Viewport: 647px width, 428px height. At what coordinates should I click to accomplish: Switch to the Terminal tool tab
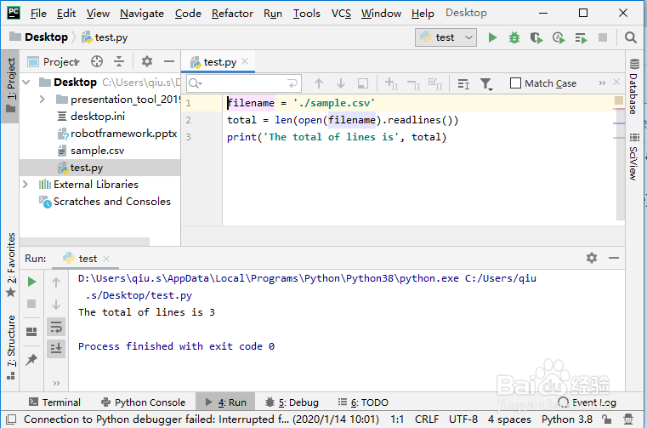(x=54, y=402)
